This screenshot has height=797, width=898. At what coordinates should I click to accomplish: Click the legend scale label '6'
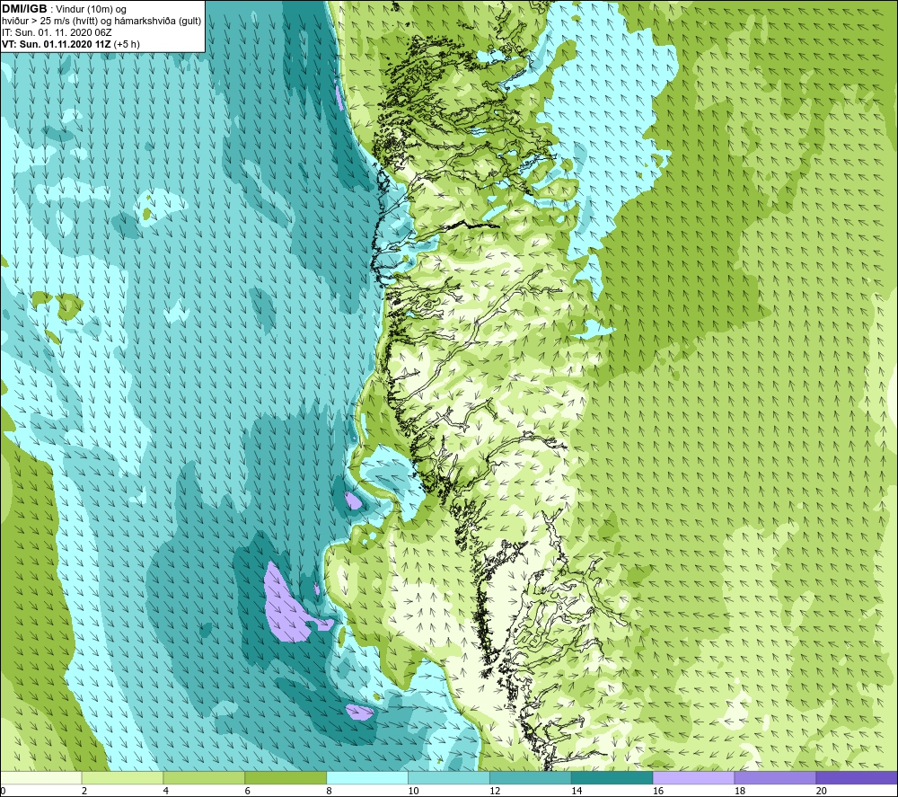(x=248, y=791)
